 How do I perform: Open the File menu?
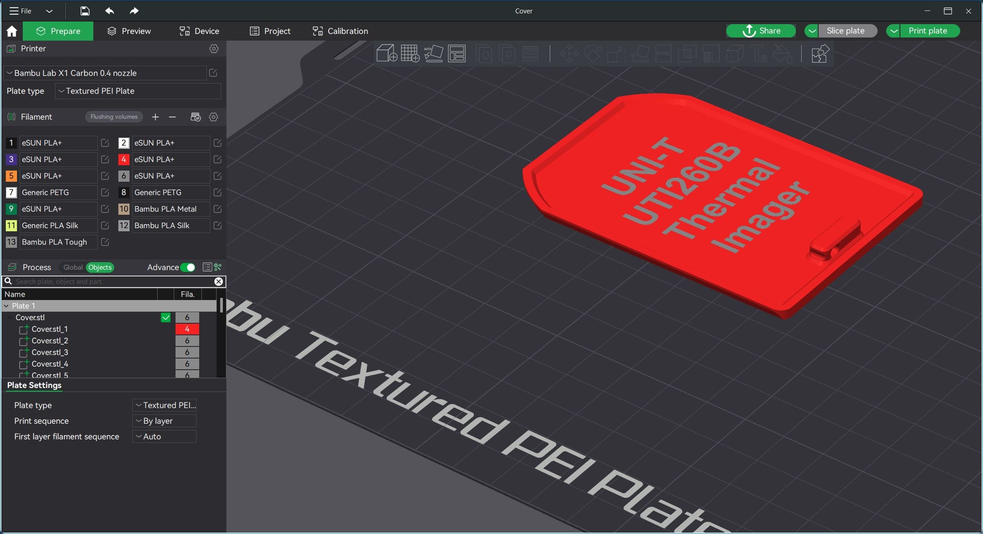(21, 11)
